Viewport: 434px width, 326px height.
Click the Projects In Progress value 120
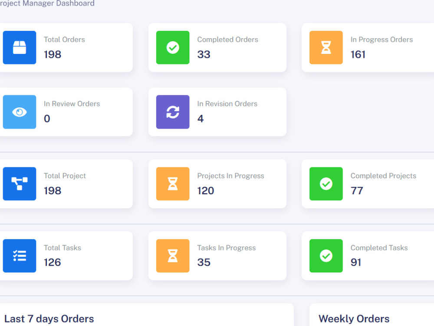point(206,191)
